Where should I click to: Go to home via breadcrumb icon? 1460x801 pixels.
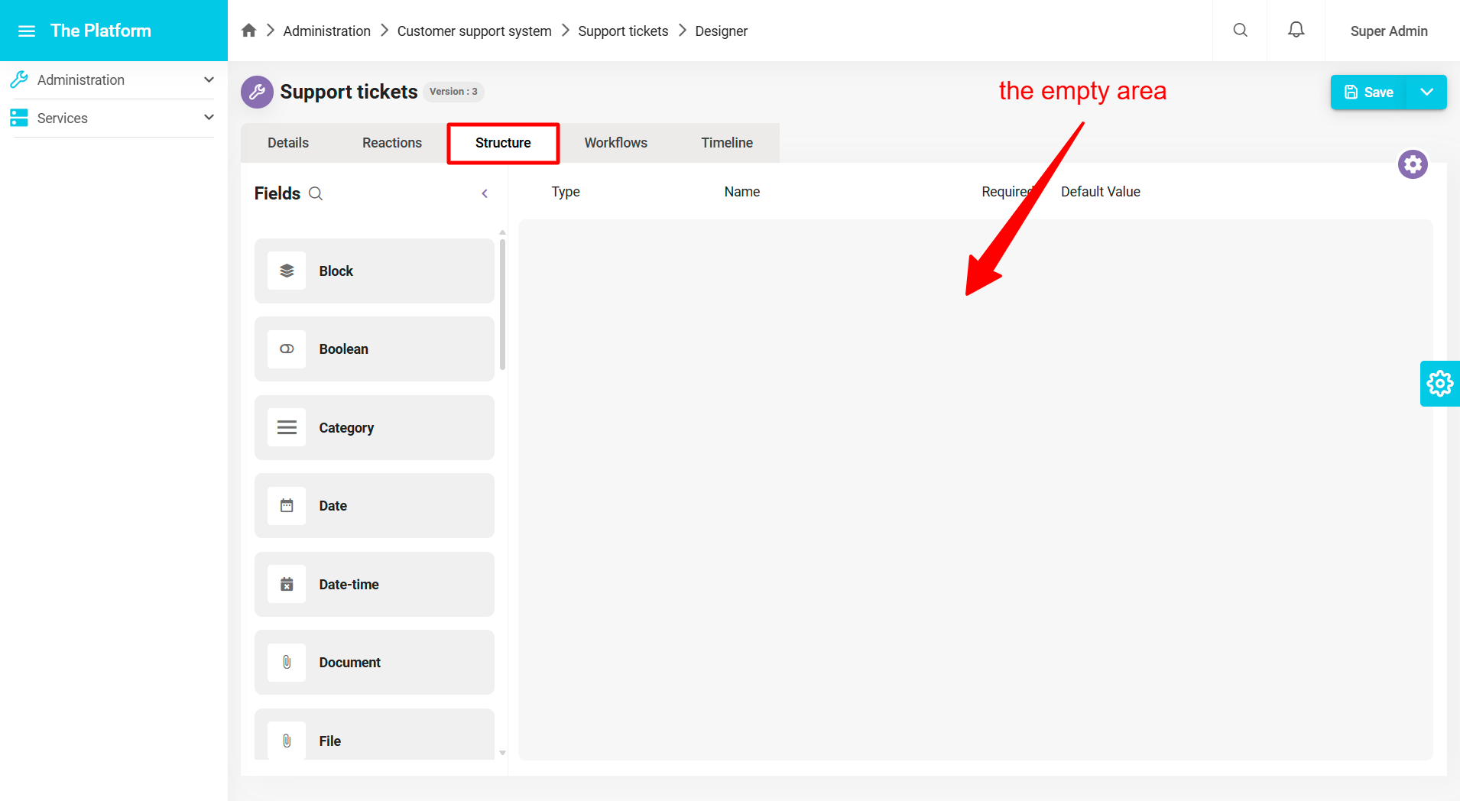click(248, 31)
